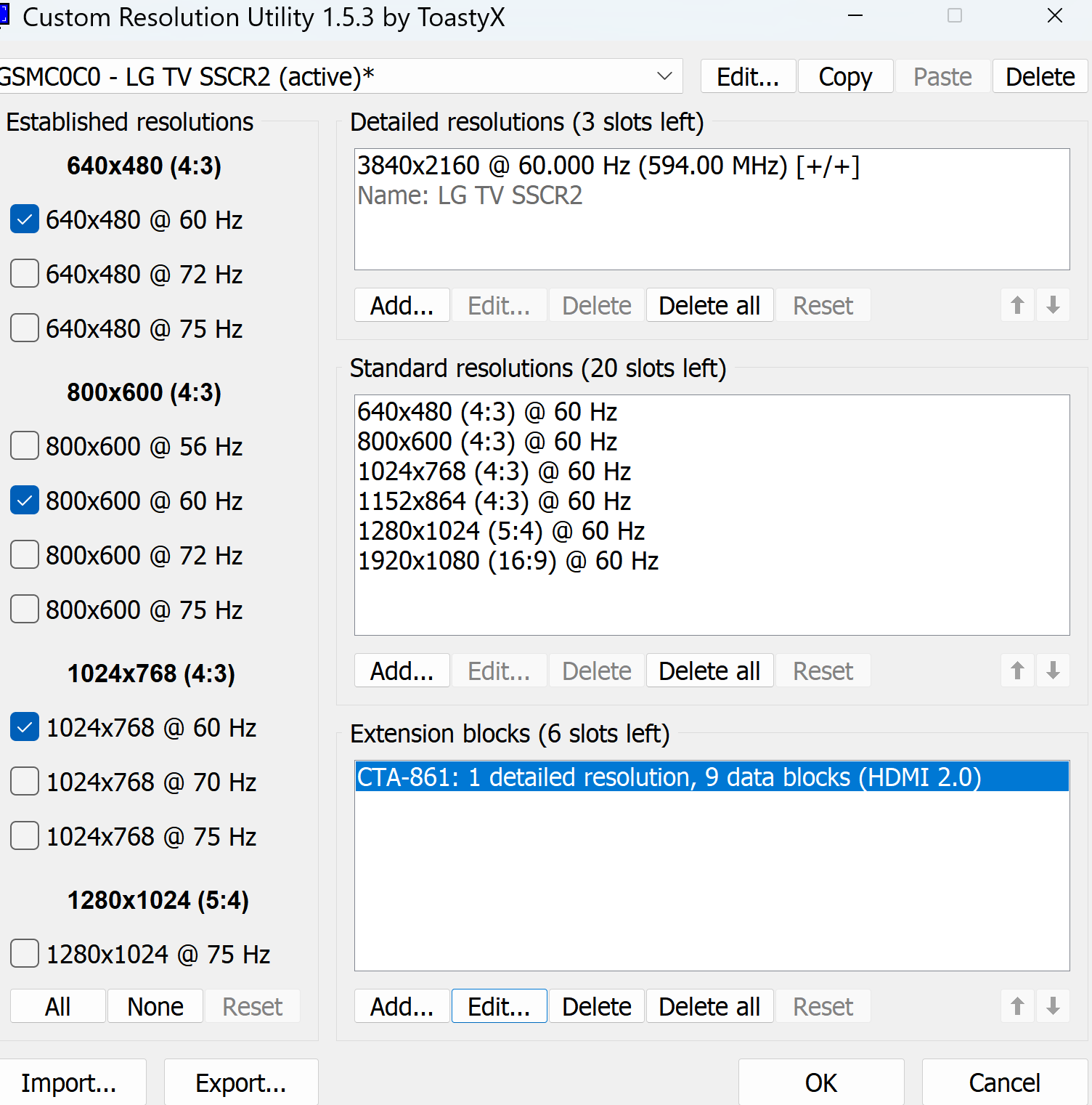Click Copy next to the monitor dropdown
1092x1105 pixels.
[845, 76]
